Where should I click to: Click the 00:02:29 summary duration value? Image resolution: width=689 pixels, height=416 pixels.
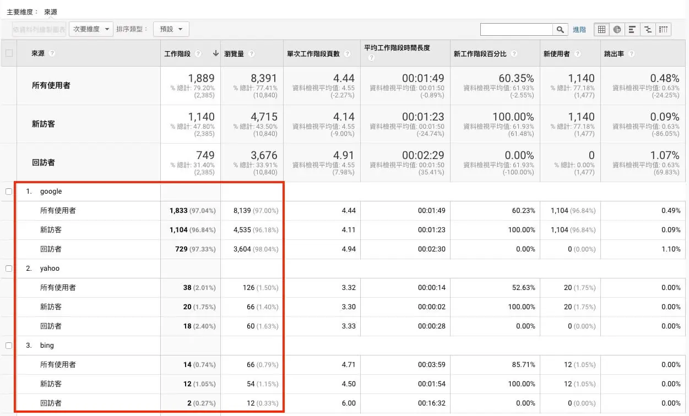click(422, 155)
